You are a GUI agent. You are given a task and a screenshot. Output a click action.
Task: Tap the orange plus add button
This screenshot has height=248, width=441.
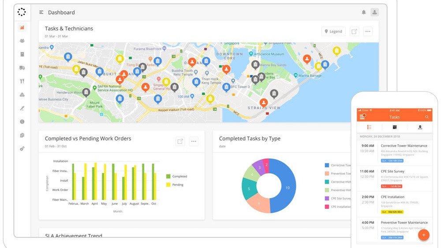[423, 235]
